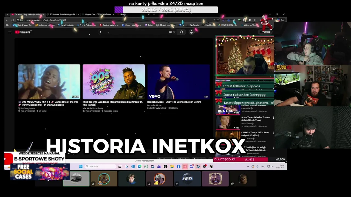
Task: Open TikTok from the taskbar
Action: [165, 166]
